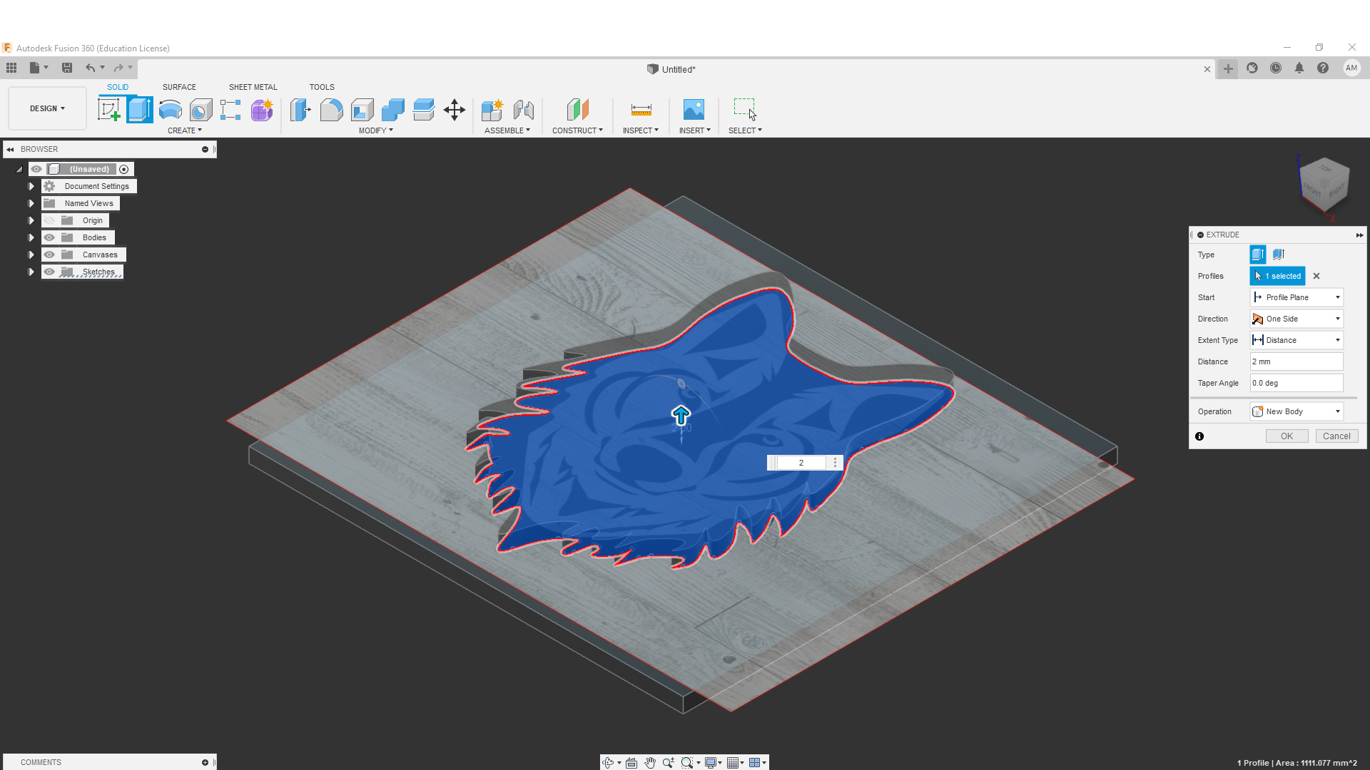
Task: Toggle visibility of Canvases folder
Action: coord(49,255)
